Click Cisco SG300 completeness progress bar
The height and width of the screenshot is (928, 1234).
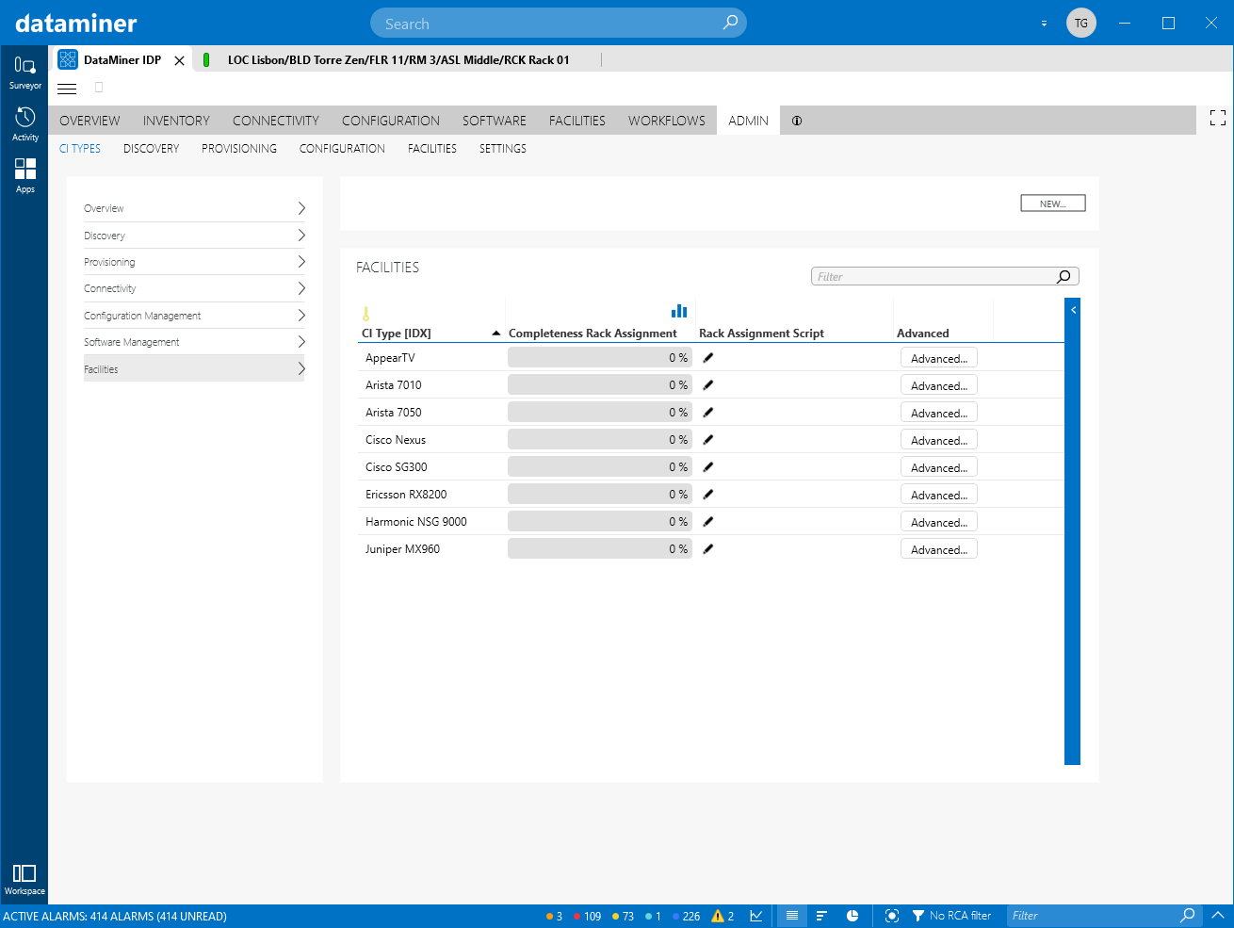click(599, 467)
